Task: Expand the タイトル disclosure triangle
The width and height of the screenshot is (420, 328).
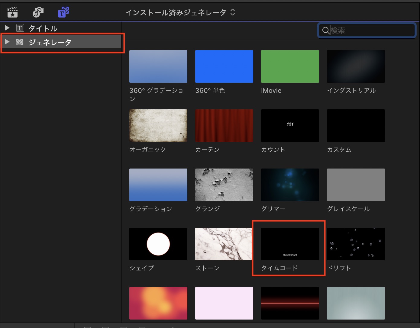Action: pos(7,28)
